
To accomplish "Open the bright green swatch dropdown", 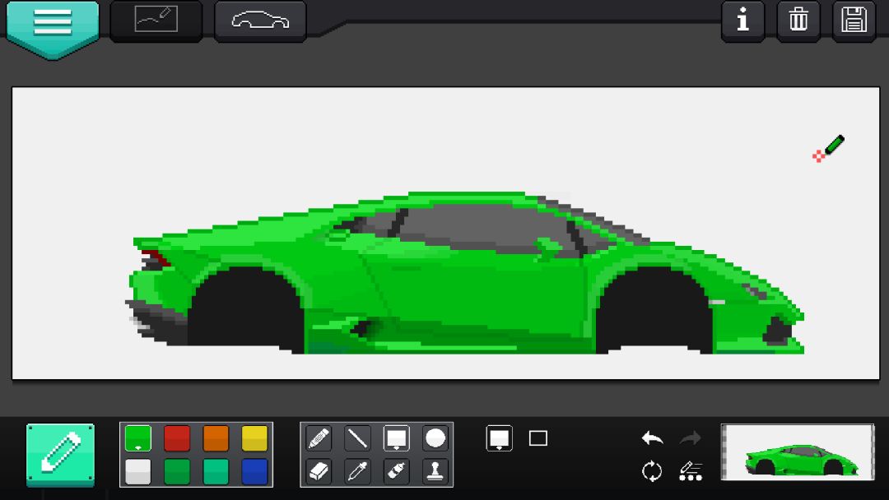I will (137, 438).
